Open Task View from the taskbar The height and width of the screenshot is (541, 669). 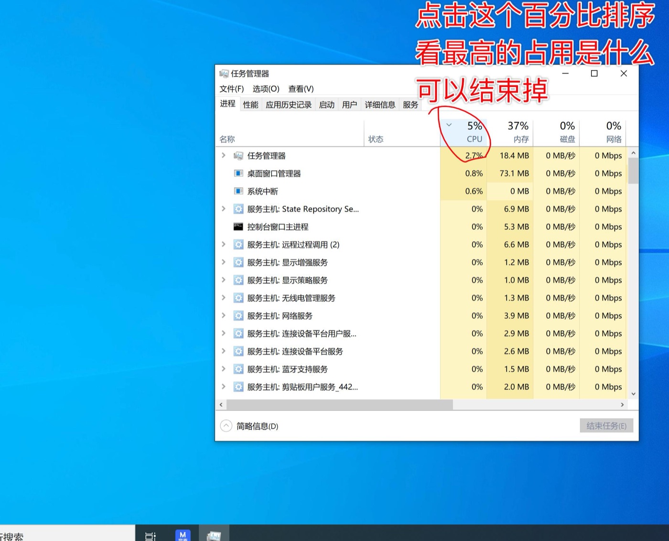coord(151,536)
